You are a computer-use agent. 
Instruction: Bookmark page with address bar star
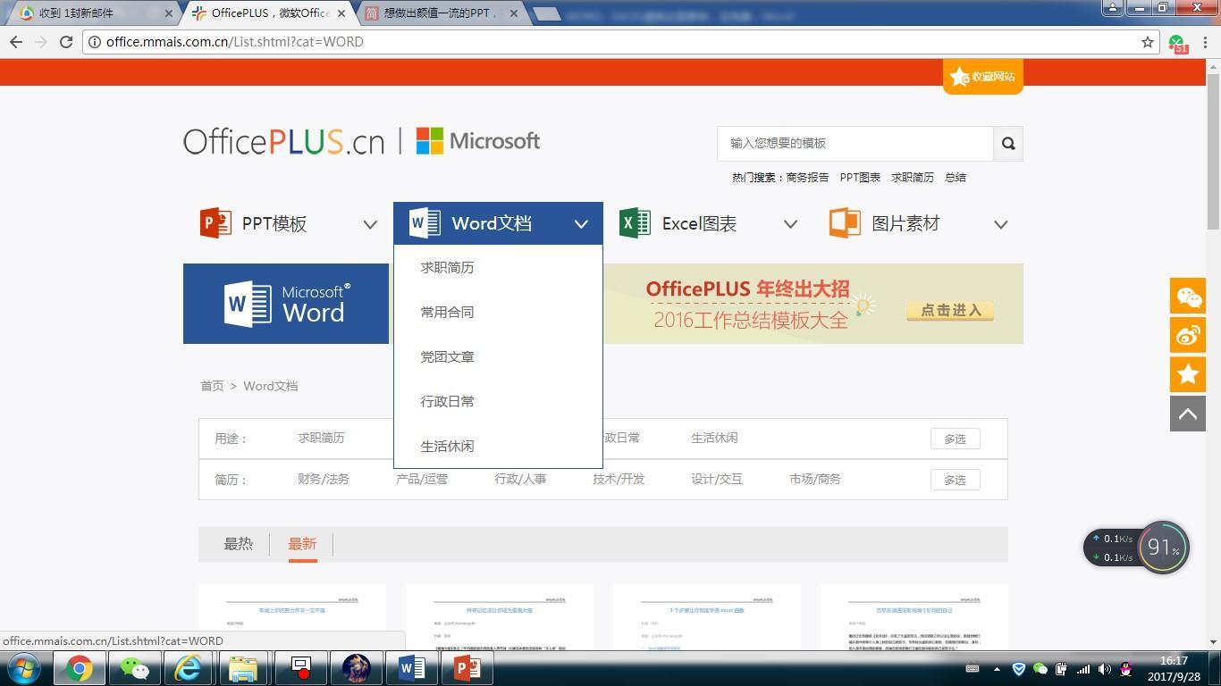pyautogui.click(x=1148, y=42)
